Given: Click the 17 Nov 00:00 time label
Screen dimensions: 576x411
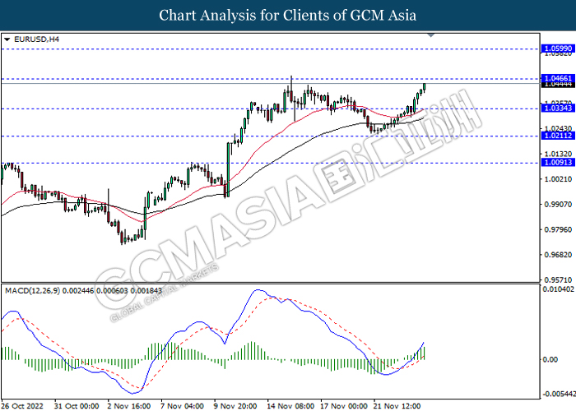Looking at the screenshot, I should 344,406.
